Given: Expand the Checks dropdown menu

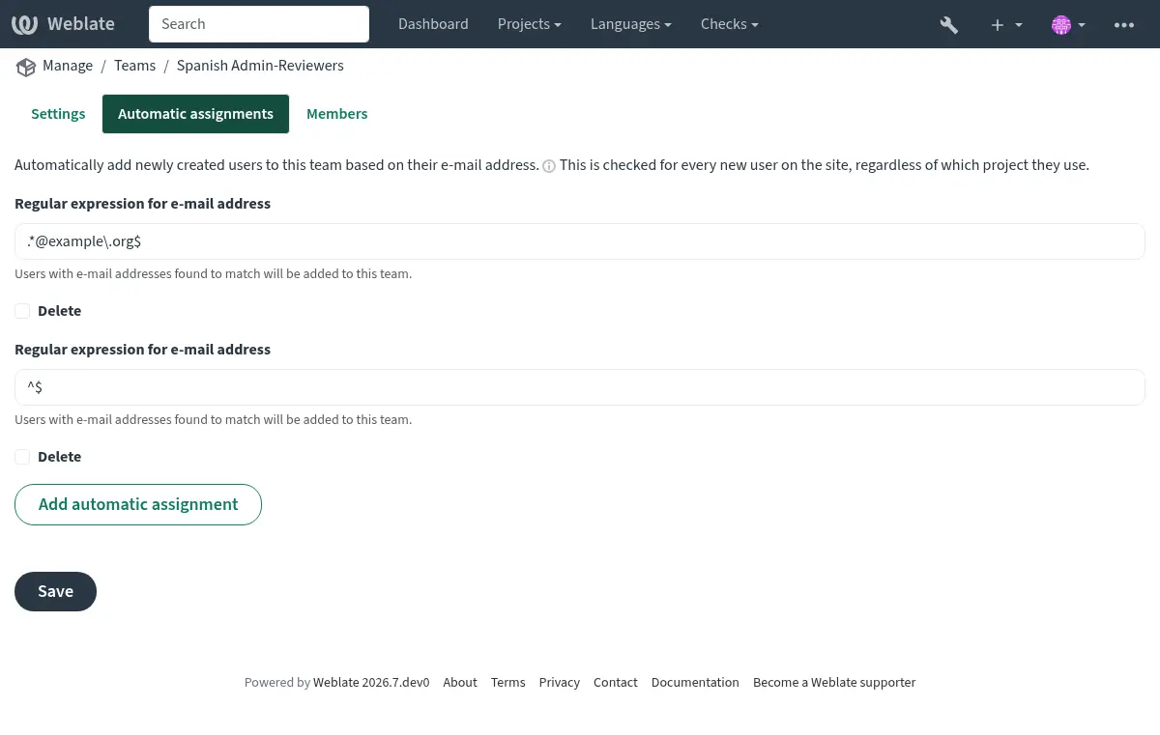Looking at the screenshot, I should tap(729, 24).
